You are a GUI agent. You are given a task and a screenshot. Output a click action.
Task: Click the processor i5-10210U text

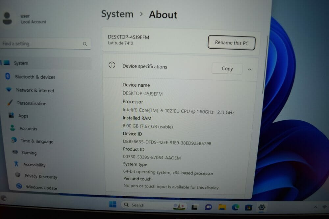point(179,111)
